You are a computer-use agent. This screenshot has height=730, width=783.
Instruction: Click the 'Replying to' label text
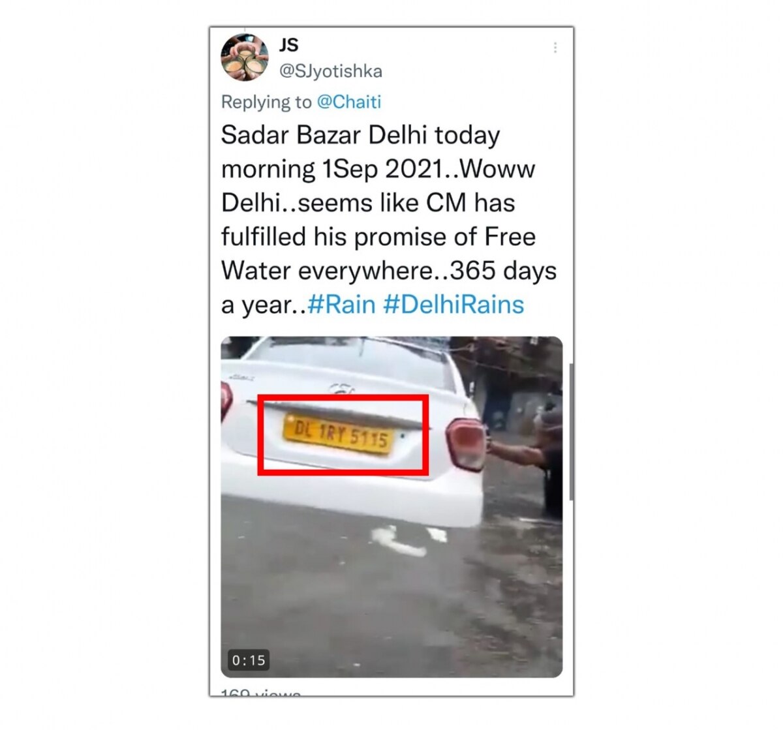pos(266,102)
